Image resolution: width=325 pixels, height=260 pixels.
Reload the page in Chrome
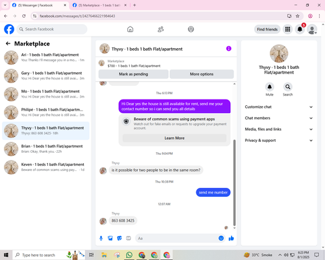click(24, 16)
